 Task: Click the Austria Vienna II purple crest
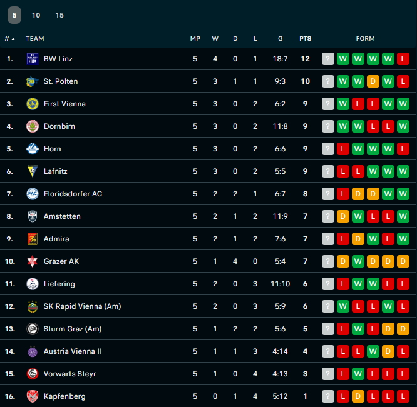click(33, 351)
